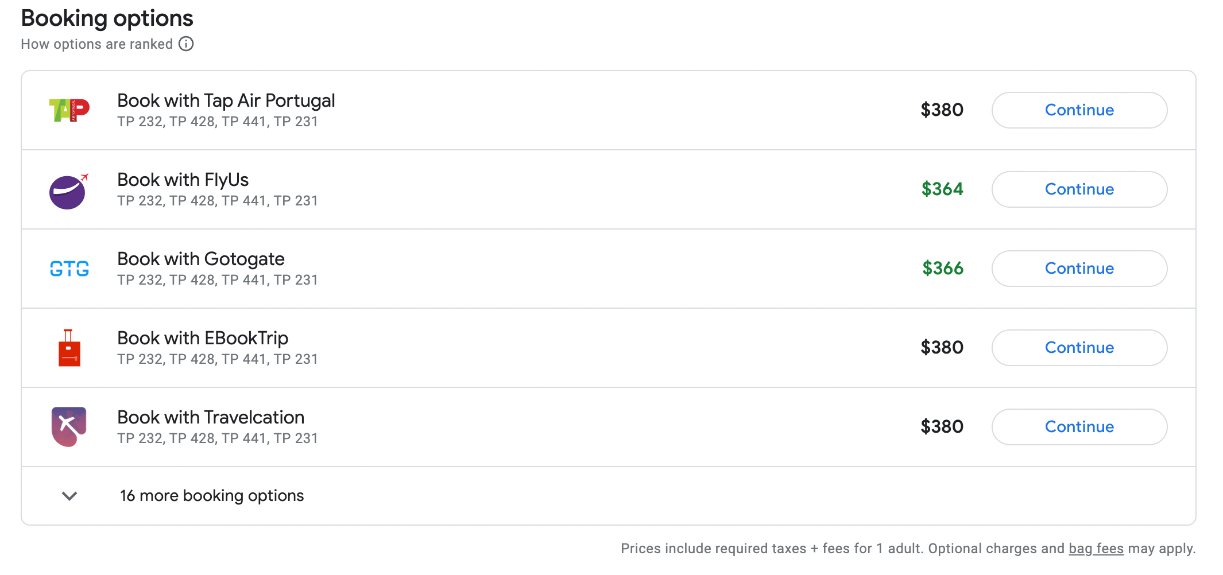Click "Book with Travelcation" title text
The width and height of the screenshot is (1223, 575).
(210, 417)
